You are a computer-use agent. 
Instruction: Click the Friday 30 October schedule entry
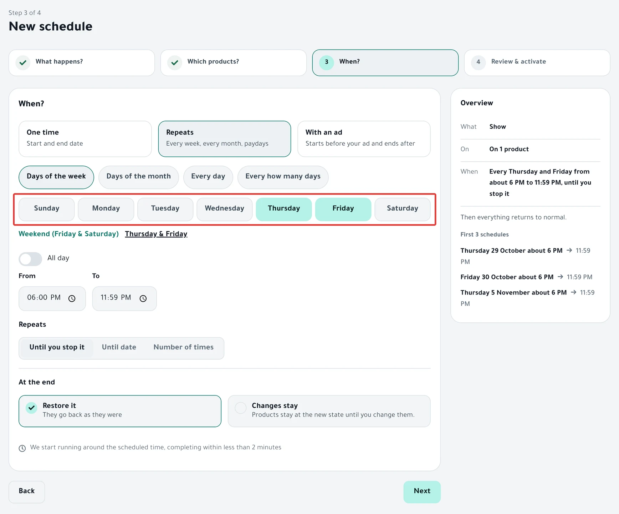[x=526, y=277]
